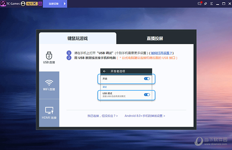Image resolution: width=232 pixels, height=150 pixels.
Task: Open the 我已连接，但没反应? link
Action: (x=102, y=116)
